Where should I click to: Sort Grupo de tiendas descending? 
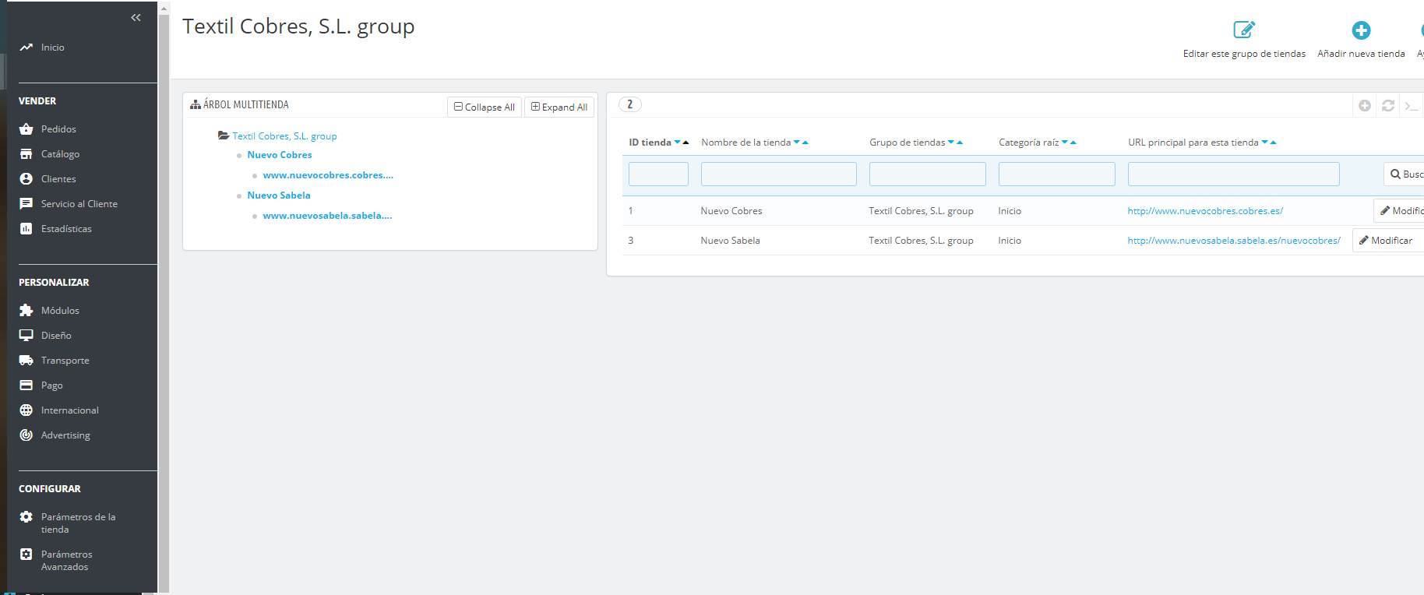(x=951, y=143)
